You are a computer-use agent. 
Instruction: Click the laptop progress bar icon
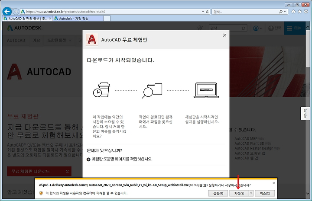(206, 90)
